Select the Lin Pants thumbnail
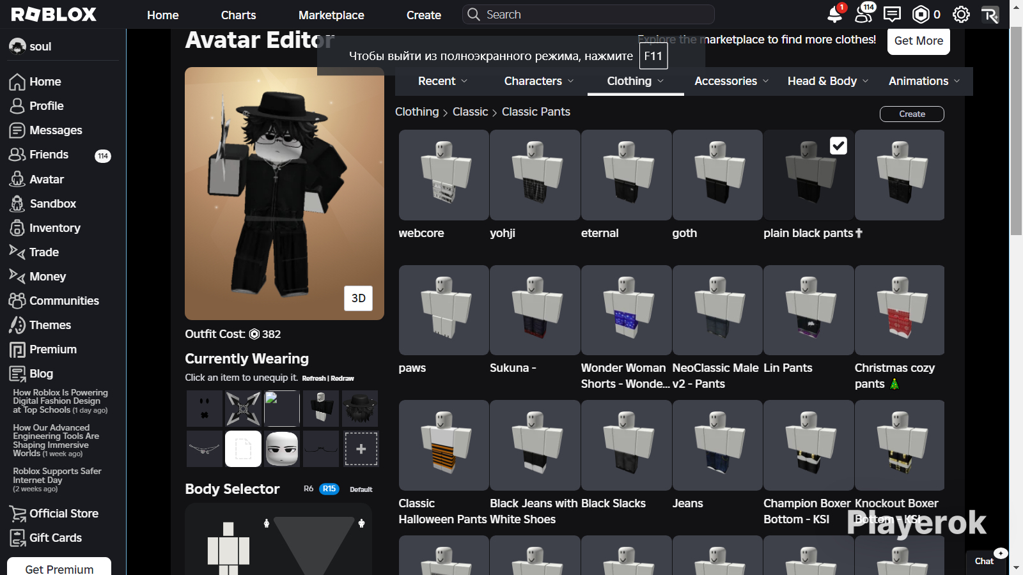This screenshot has width=1023, height=575. tap(809, 310)
